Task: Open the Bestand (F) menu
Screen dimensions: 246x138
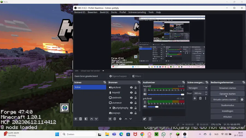Action: coord(80,12)
